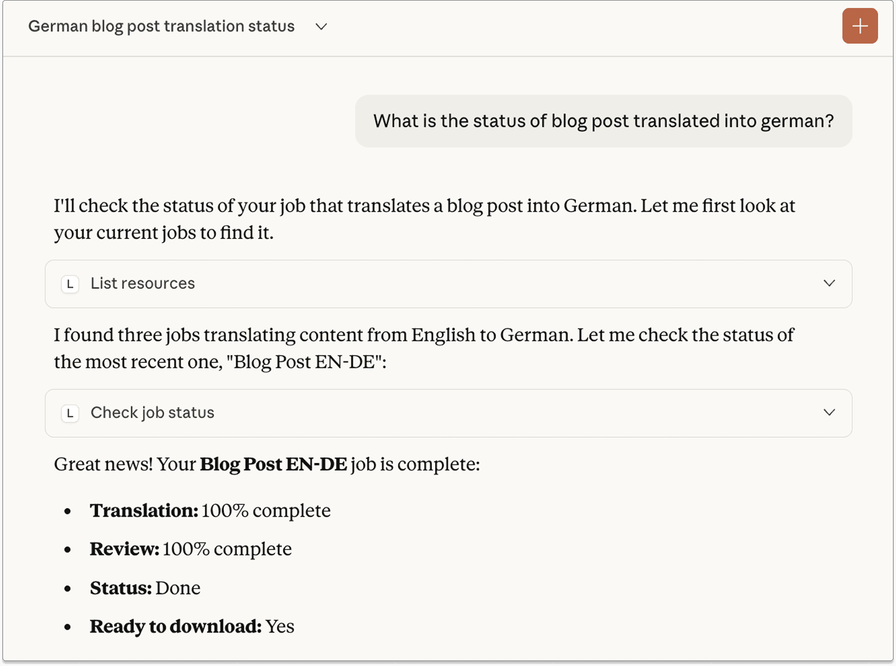This screenshot has width=896, height=666.
Task: Click the L icon beside Check job status
Action: click(x=70, y=413)
